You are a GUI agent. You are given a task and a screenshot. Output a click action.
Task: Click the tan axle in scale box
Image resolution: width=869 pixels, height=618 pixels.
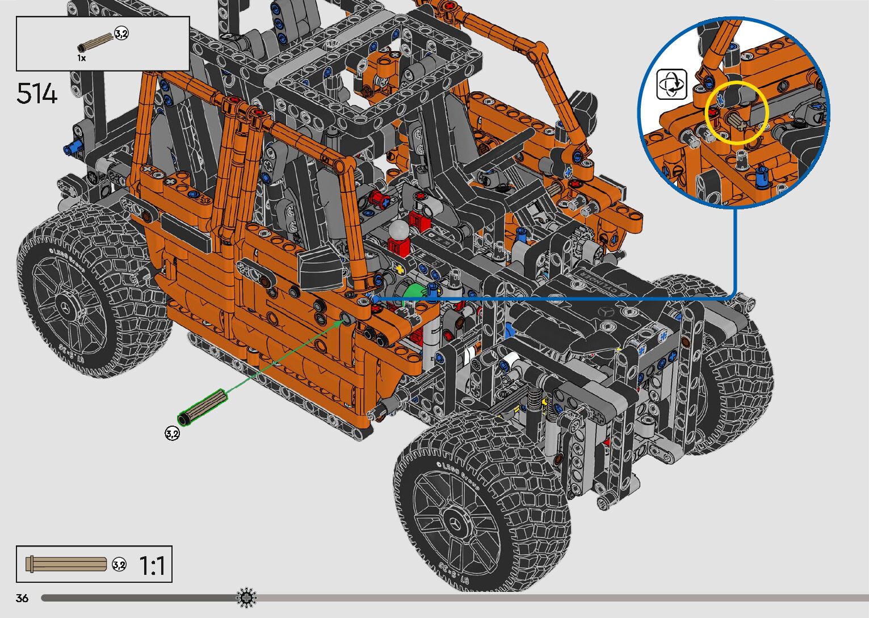point(66,564)
